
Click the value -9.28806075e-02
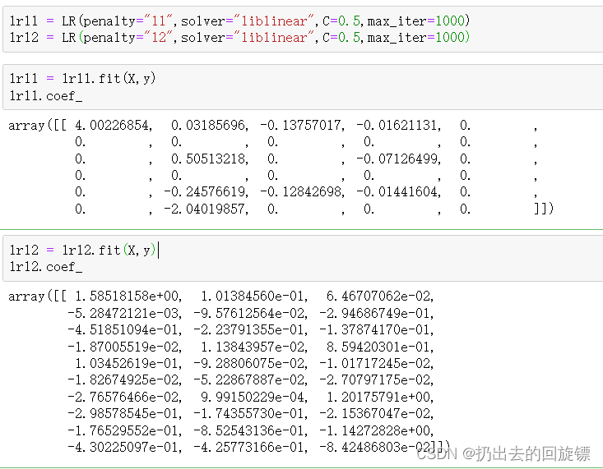click(x=249, y=363)
